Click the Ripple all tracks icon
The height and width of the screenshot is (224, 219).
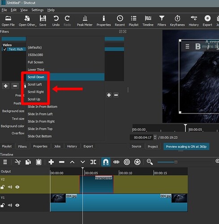click(x=137, y=162)
